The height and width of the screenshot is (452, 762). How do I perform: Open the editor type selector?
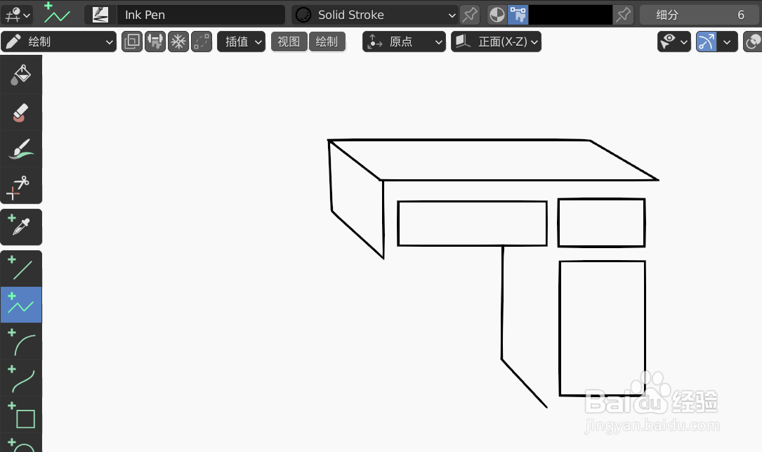[x=17, y=15]
